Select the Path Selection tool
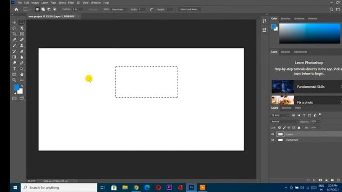Viewport: 342px width, 192px height. coord(22,69)
